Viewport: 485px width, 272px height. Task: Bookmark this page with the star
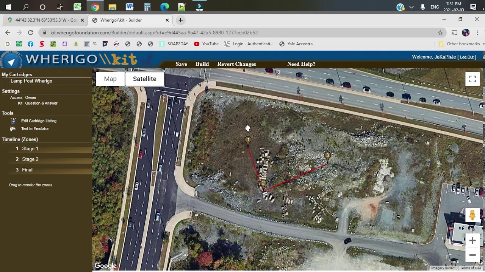pos(440,33)
